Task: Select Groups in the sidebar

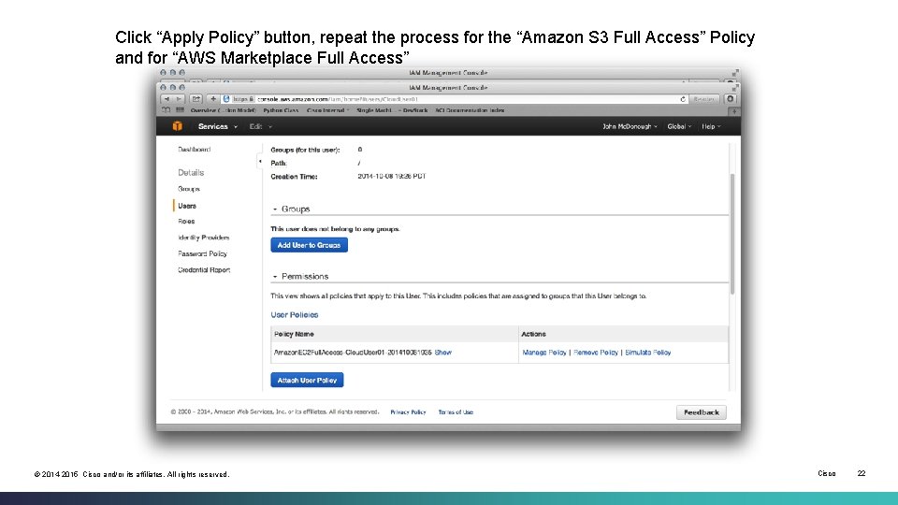Action: [x=188, y=189]
